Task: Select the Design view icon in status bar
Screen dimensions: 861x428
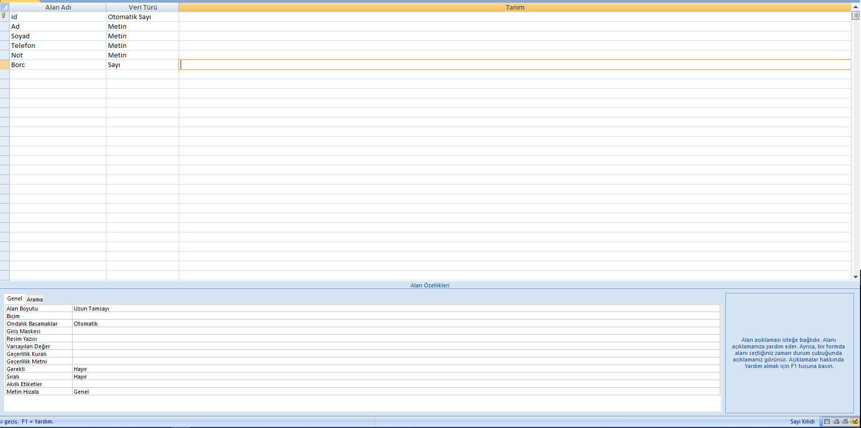Action: [854, 421]
